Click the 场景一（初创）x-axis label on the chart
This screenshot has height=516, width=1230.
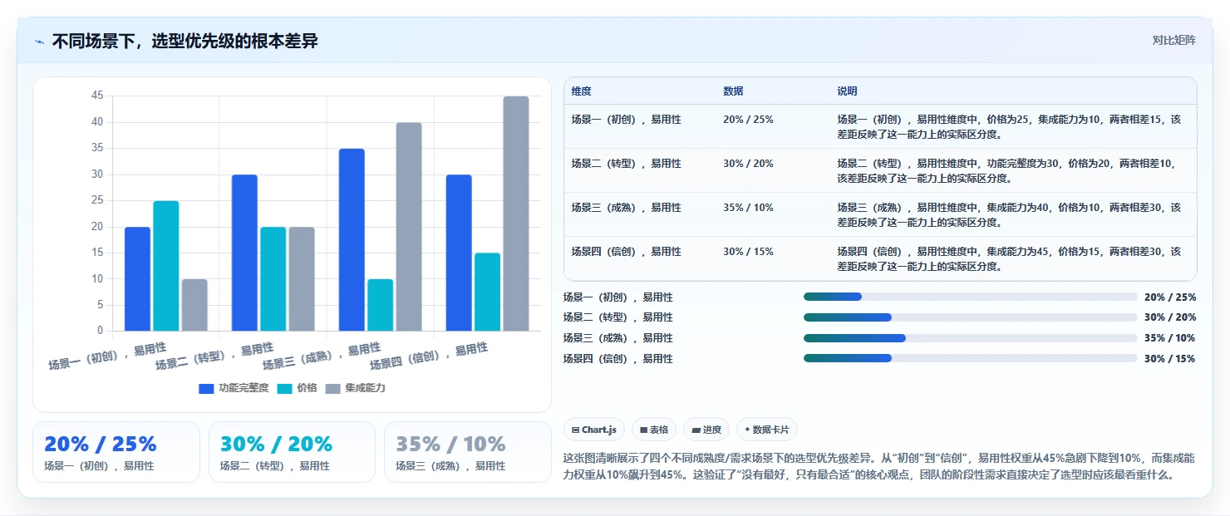tap(107, 356)
